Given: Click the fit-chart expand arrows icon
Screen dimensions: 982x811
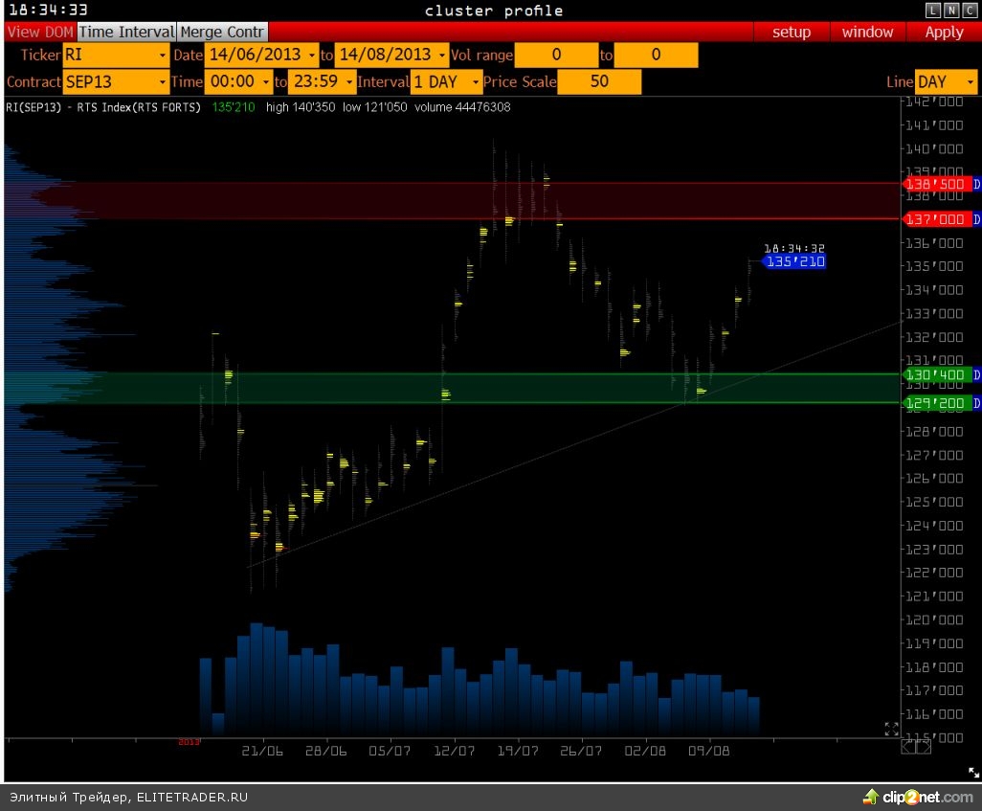Looking at the screenshot, I should 891,730.
